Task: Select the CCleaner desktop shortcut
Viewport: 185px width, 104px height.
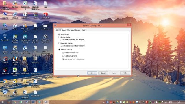Action: coord(5,60)
